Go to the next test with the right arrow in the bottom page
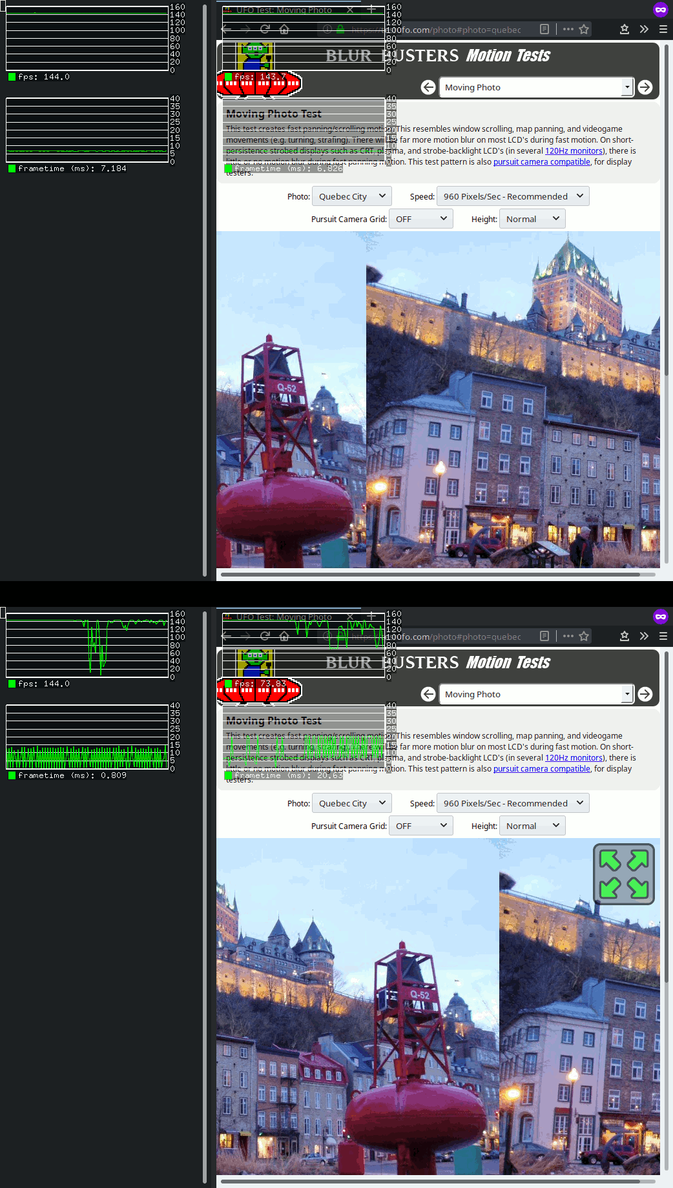The width and height of the screenshot is (673, 1188). [645, 694]
